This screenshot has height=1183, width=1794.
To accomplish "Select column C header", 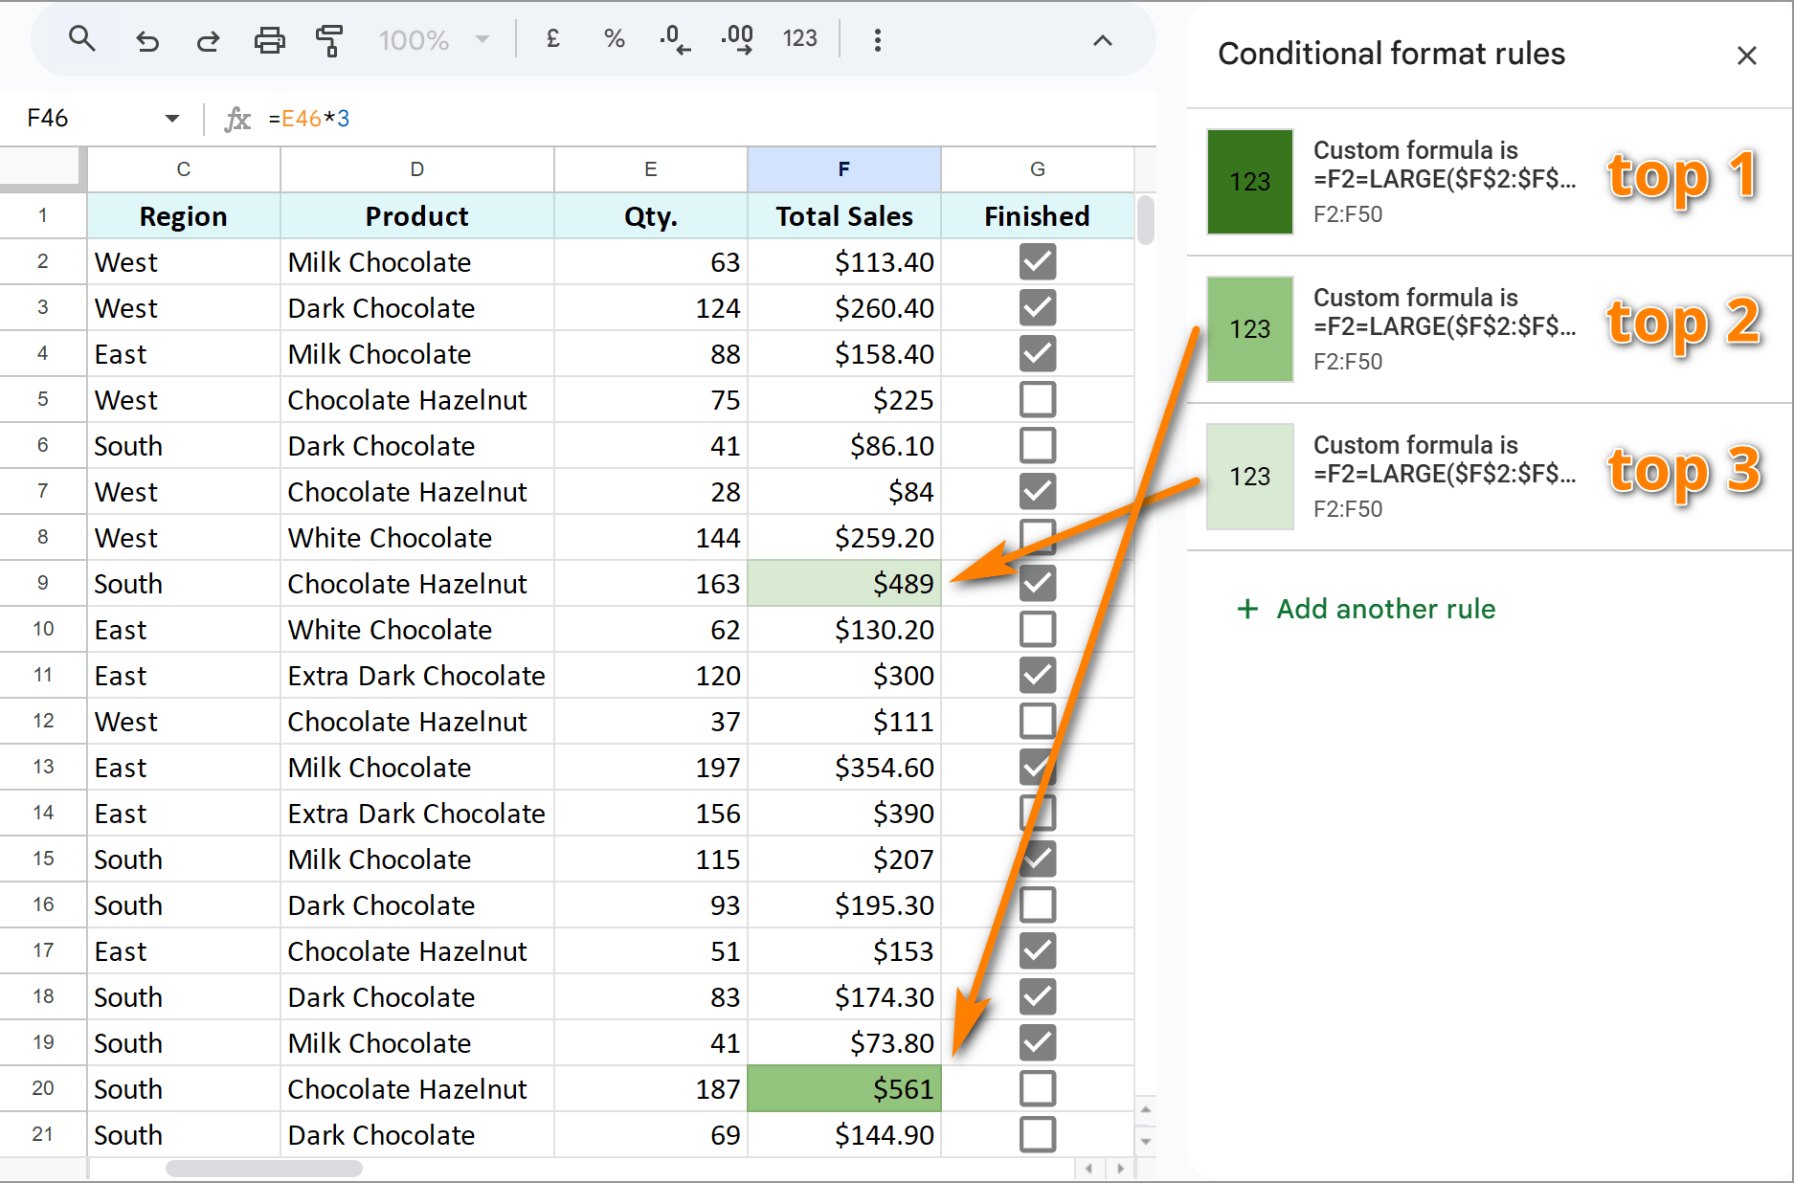I will click(x=184, y=169).
